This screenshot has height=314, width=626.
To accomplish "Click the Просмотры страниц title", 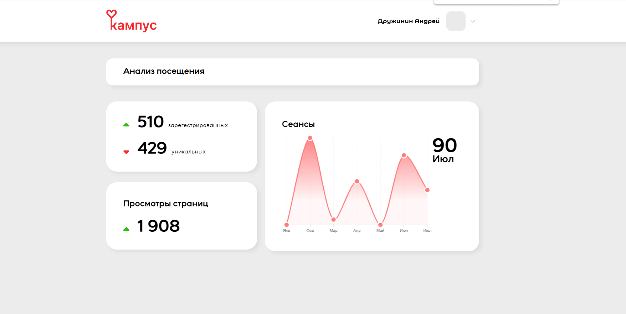I will pos(166,204).
